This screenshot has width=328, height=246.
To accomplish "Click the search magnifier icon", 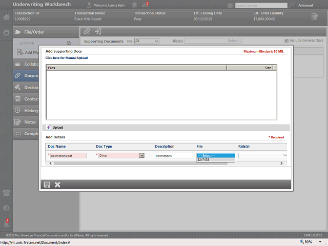I will [292, 5].
